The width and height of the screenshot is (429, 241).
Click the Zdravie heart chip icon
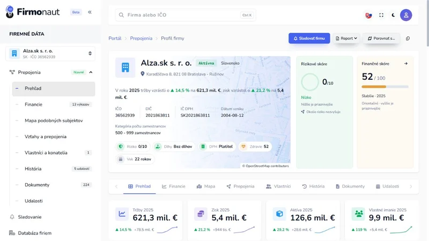click(x=243, y=146)
